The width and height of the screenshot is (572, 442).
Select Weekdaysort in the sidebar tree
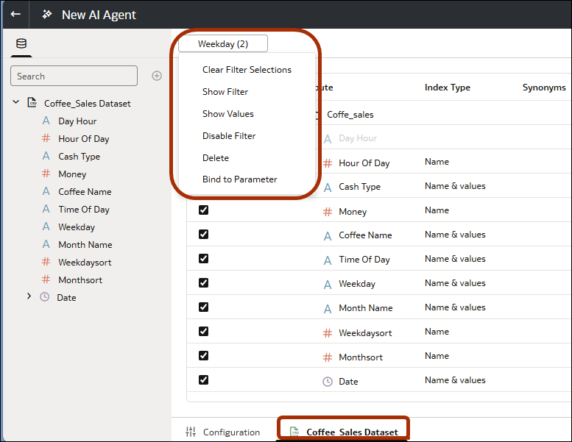(85, 263)
